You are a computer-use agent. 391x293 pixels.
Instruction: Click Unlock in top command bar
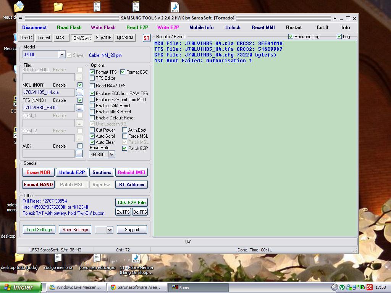pos(233,27)
